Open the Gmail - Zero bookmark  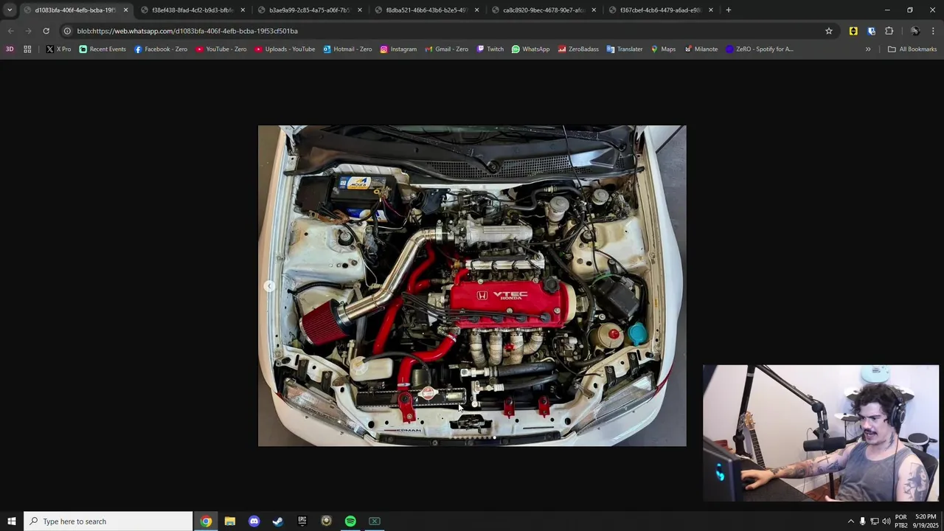tap(446, 49)
